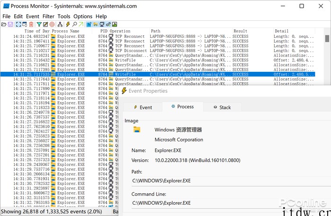Click the Find magnifier icon

(x=75, y=25)
